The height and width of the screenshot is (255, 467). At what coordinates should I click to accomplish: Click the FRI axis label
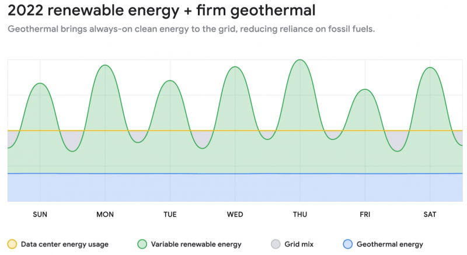click(x=365, y=215)
